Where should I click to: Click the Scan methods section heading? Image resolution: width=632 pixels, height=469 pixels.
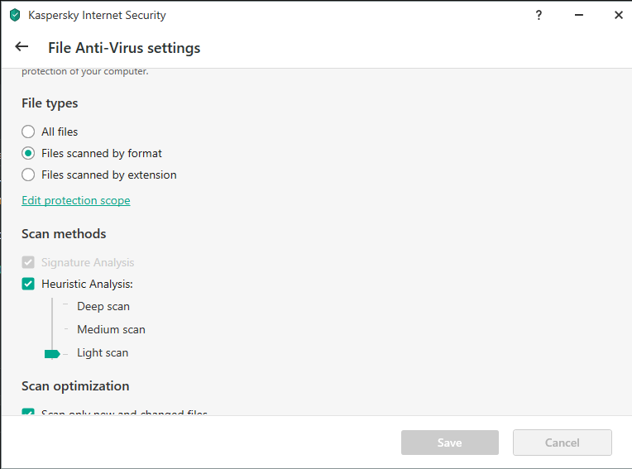[64, 234]
